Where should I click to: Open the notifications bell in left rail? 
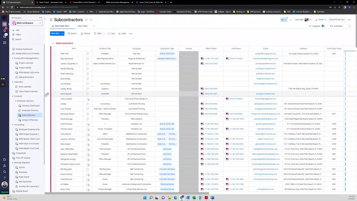pyautogui.click(x=4, y=30)
